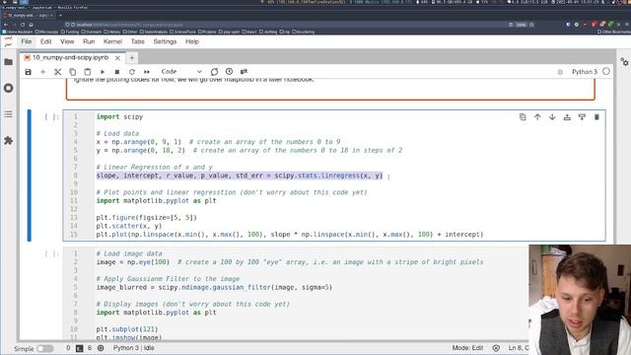631x355 pixels.
Task: Restart kernel and run all cells
Action: click(147, 72)
